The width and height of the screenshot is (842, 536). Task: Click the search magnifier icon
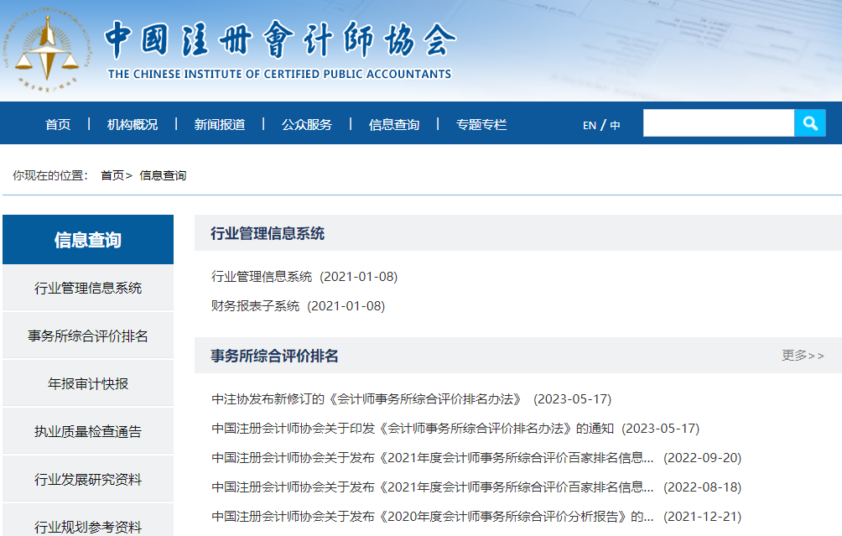(x=808, y=122)
